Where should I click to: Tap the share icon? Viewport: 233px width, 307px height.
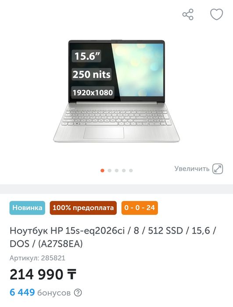188,14
